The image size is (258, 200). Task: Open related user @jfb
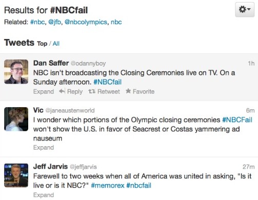click(x=55, y=22)
